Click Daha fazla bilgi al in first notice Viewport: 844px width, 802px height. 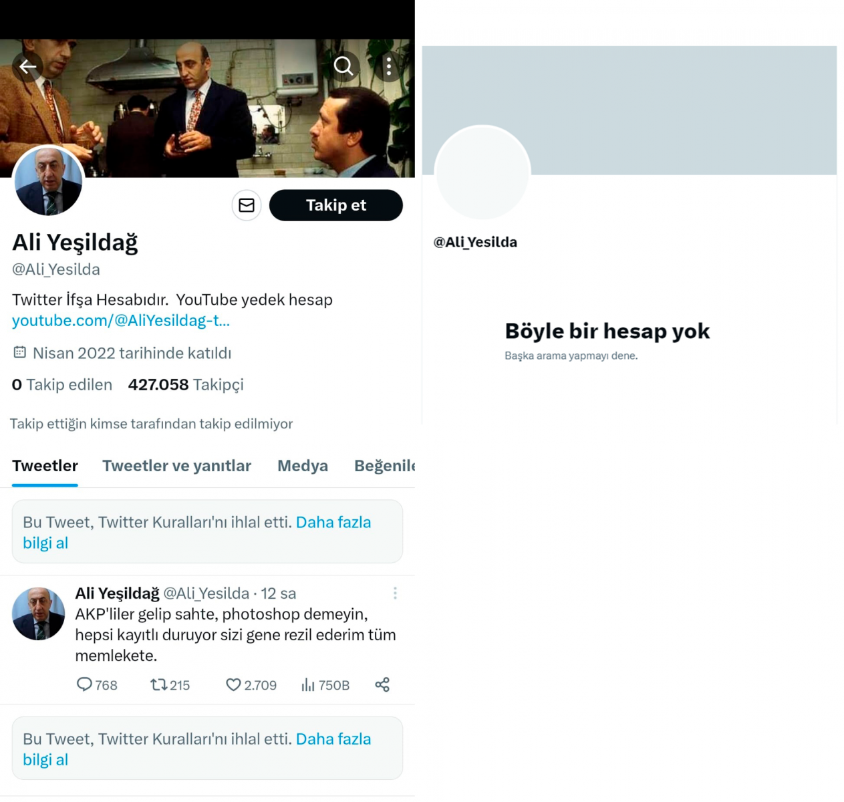(x=333, y=523)
